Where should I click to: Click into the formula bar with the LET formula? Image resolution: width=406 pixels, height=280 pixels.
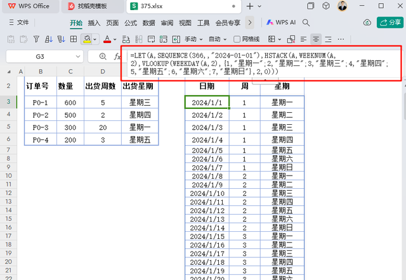pos(264,63)
